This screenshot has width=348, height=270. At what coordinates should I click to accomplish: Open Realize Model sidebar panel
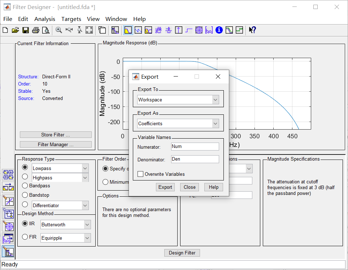click(8, 213)
